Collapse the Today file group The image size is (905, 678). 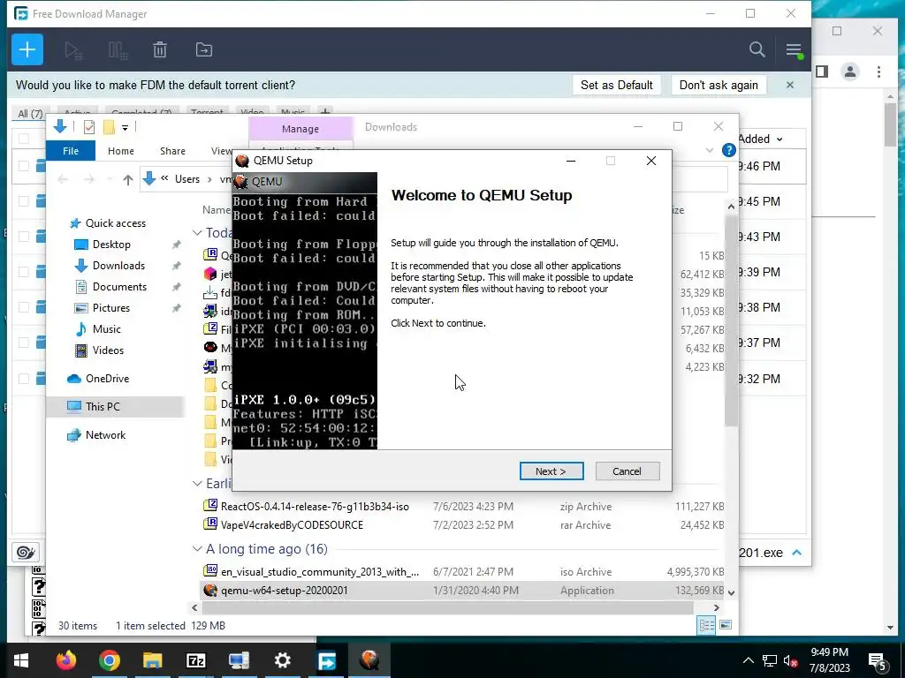[x=197, y=233]
